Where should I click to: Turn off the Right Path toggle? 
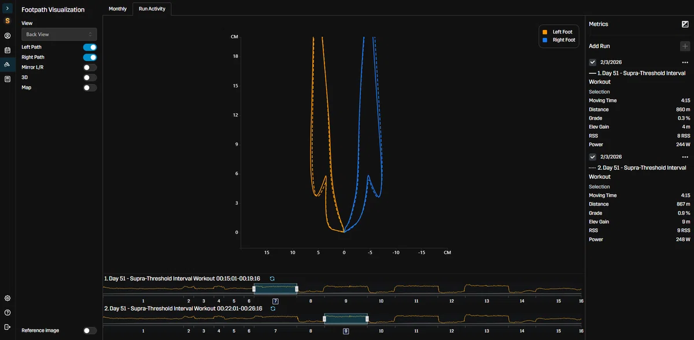point(90,57)
